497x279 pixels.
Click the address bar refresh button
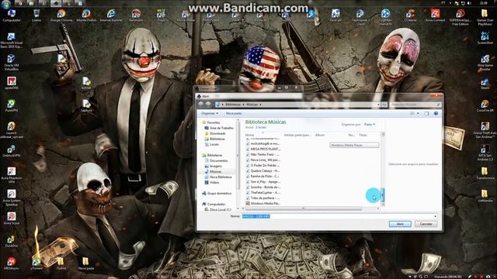click(x=384, y=105)
